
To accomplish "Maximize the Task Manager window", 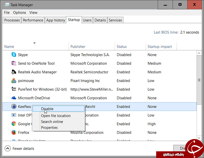I will click(180, 5).
